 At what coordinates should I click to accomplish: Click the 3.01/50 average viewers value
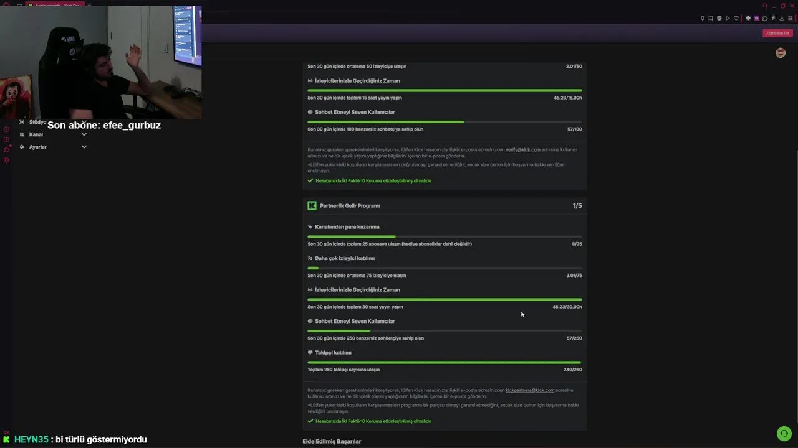point(574,67)
